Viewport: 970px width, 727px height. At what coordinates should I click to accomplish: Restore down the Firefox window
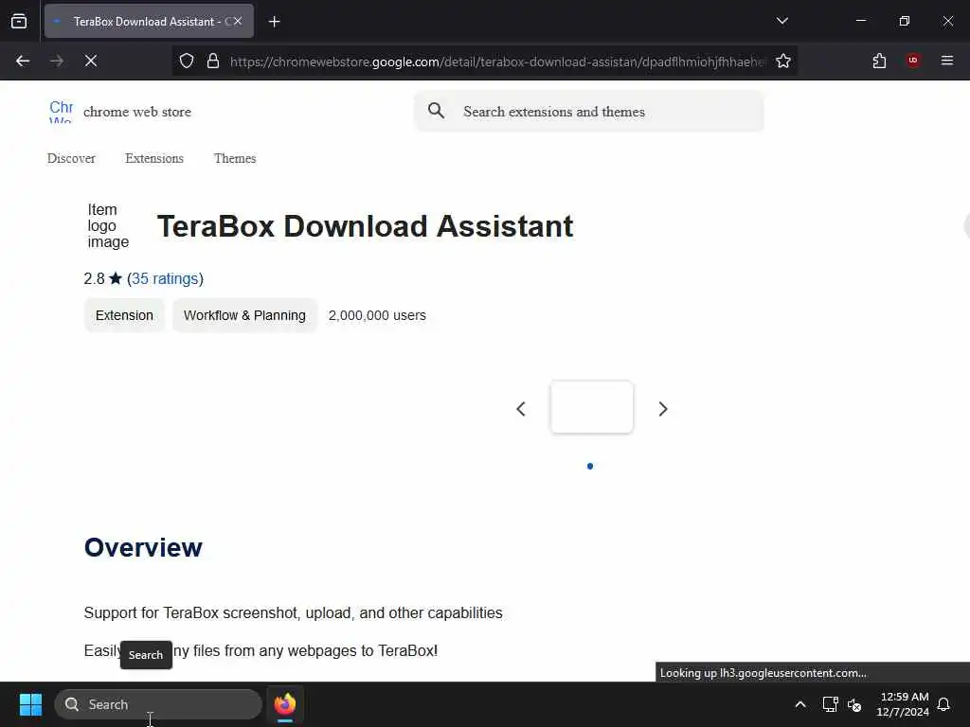(904, 21)
